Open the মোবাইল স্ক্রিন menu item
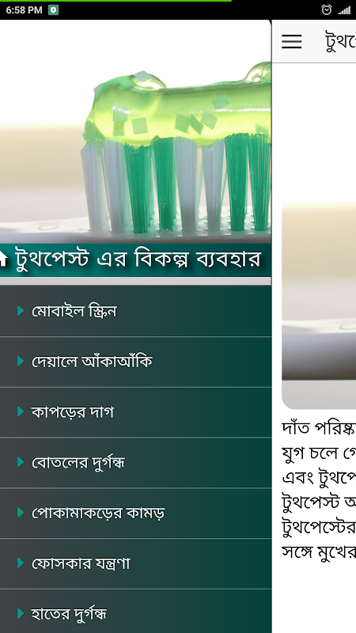This screenshot has height=633, width=356. pyautogui.click(x=135, y=311)
